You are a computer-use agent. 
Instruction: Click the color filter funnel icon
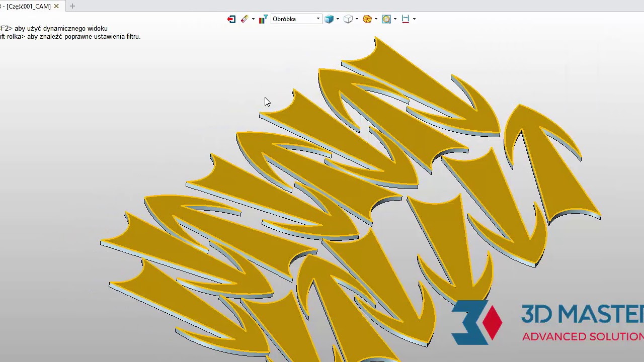coord(263,19)
